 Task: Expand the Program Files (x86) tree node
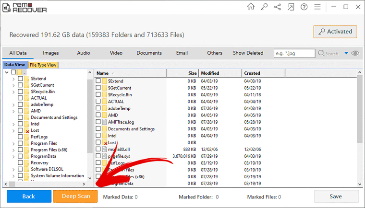[13, 150]
